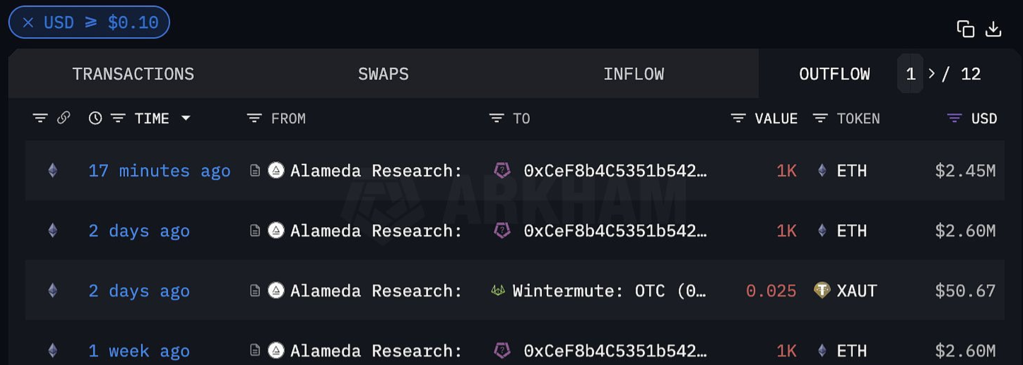Open the TO column filter
Screen dimensions: 1023x365
click(497, 118)
